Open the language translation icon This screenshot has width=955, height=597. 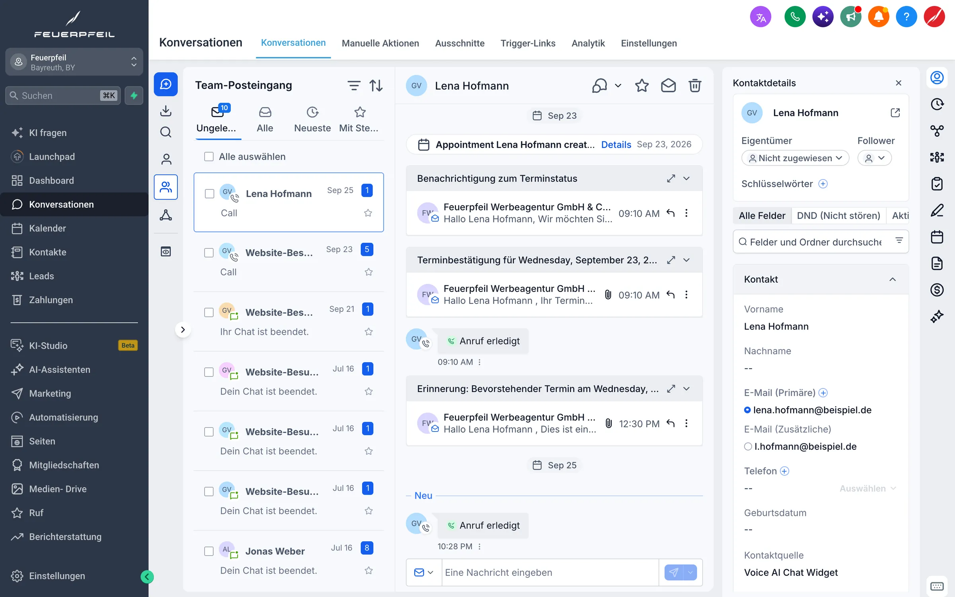tap(760, 17)
